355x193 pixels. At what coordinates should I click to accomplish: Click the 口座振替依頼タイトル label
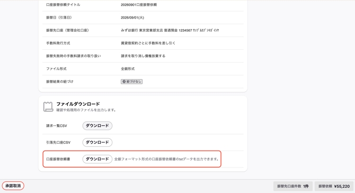click(63, 5)
